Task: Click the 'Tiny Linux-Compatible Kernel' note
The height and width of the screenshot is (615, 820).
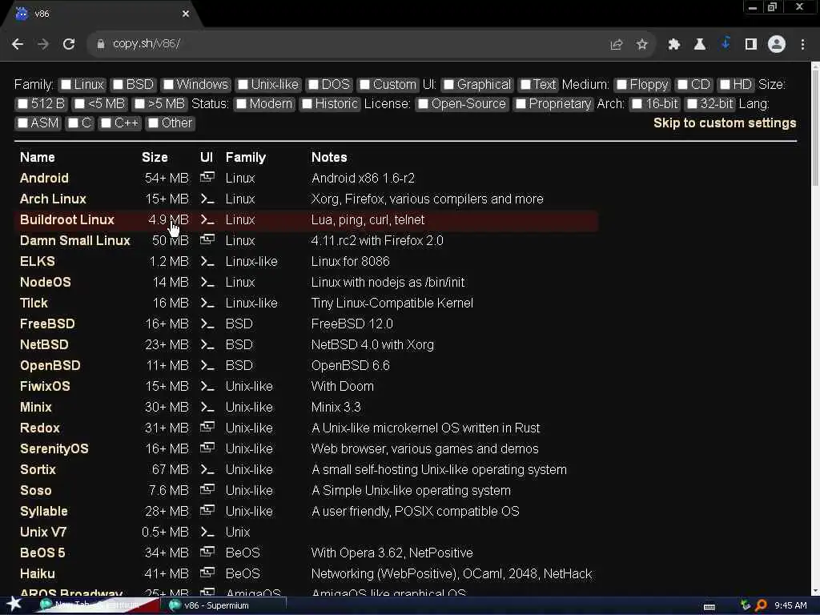Action: click(392, 303)
